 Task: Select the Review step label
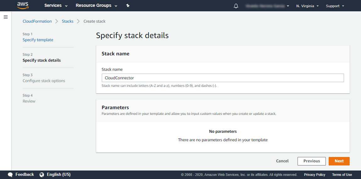pyautogui.click(x=29, y=101)
